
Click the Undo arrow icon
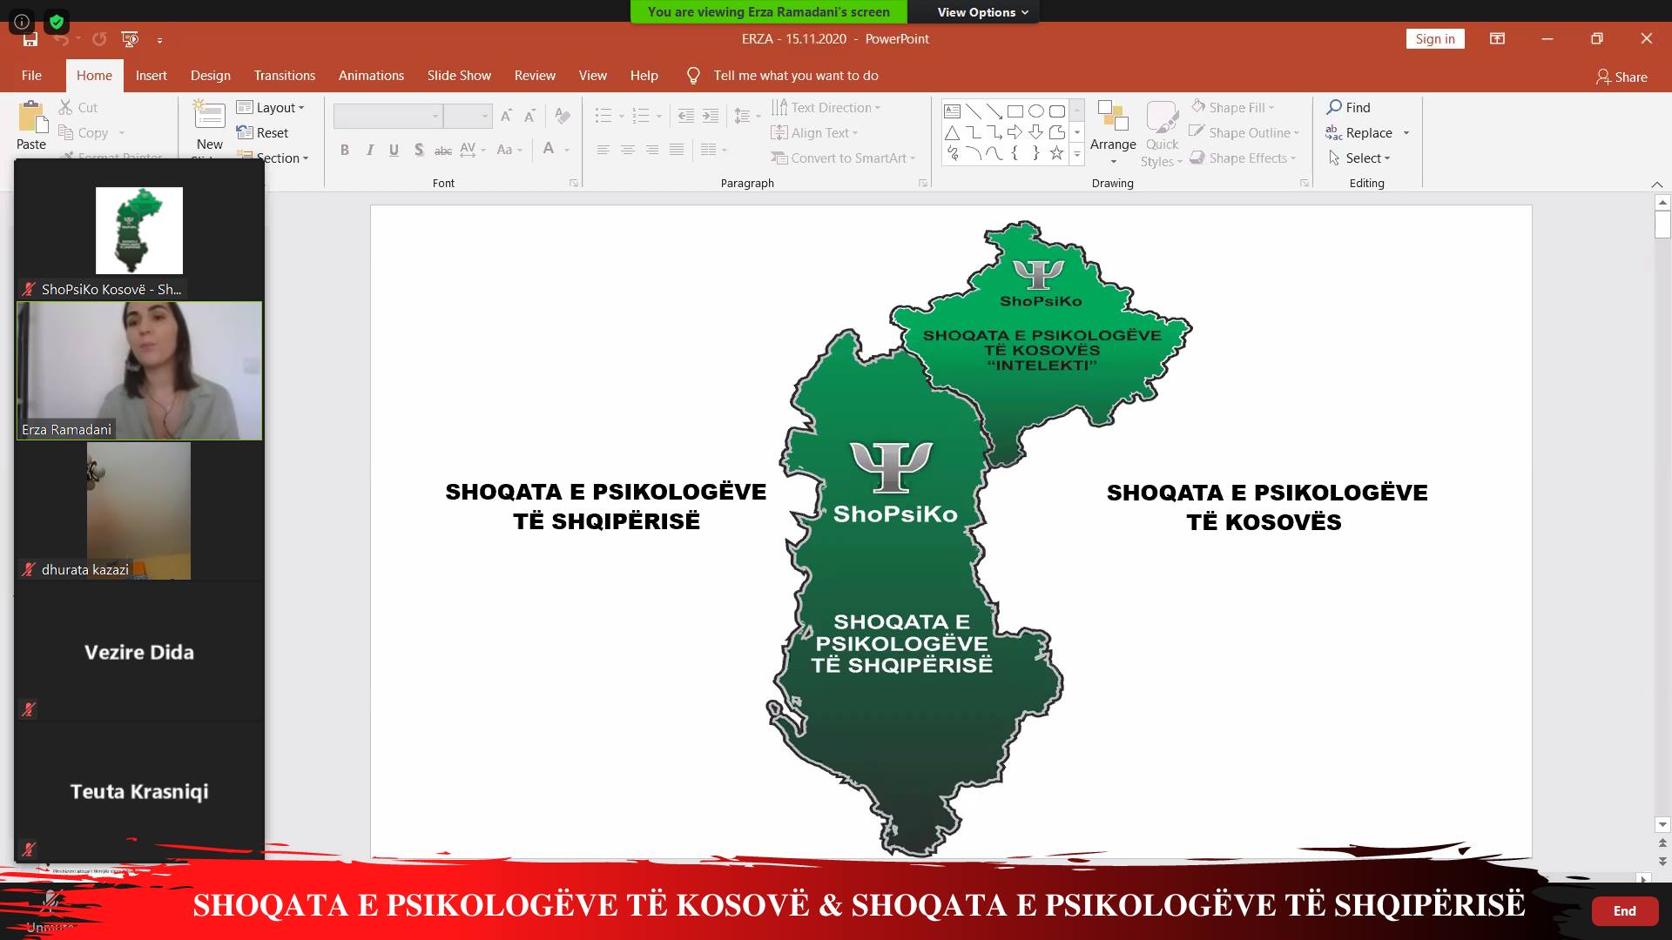pyautogui.click(x=61, y=39)
